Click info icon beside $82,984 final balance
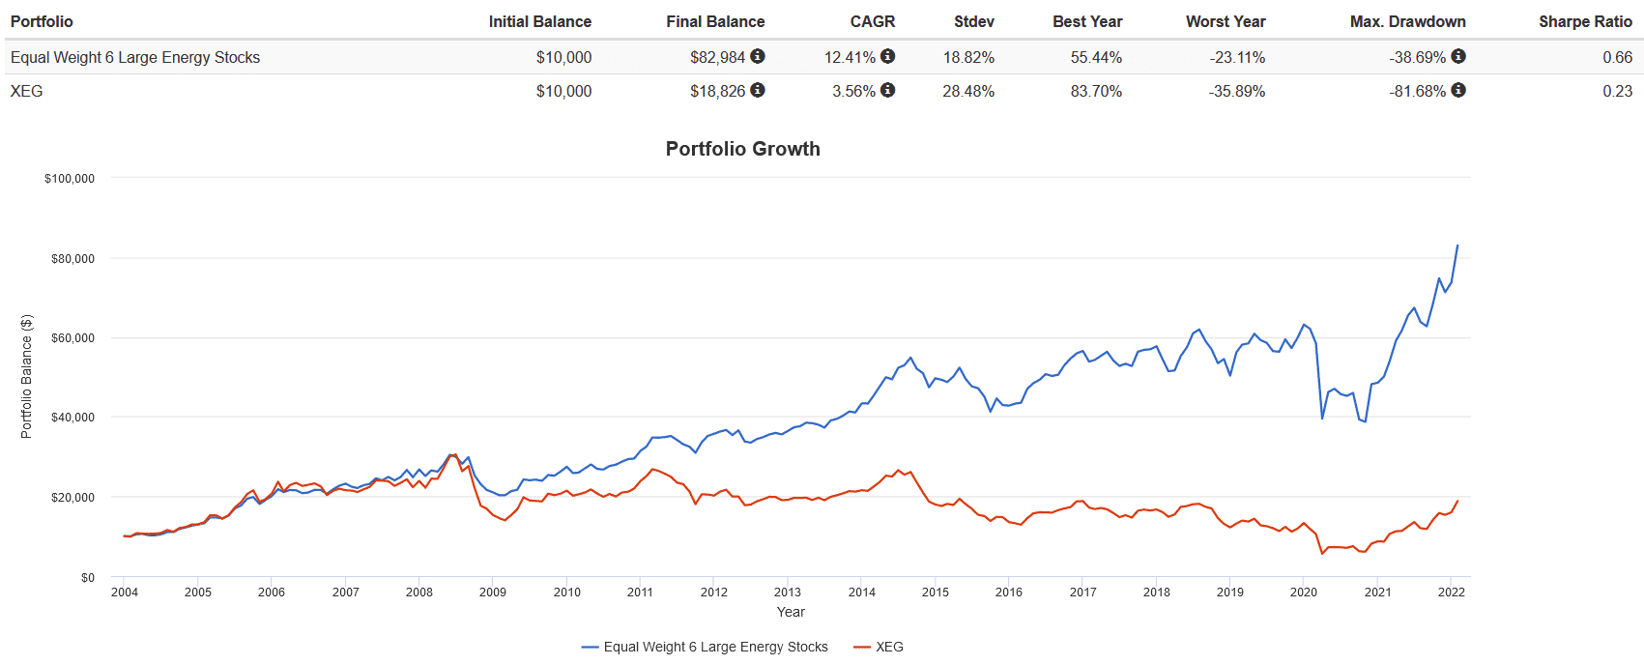1644x665 pixels. [758, 56]
